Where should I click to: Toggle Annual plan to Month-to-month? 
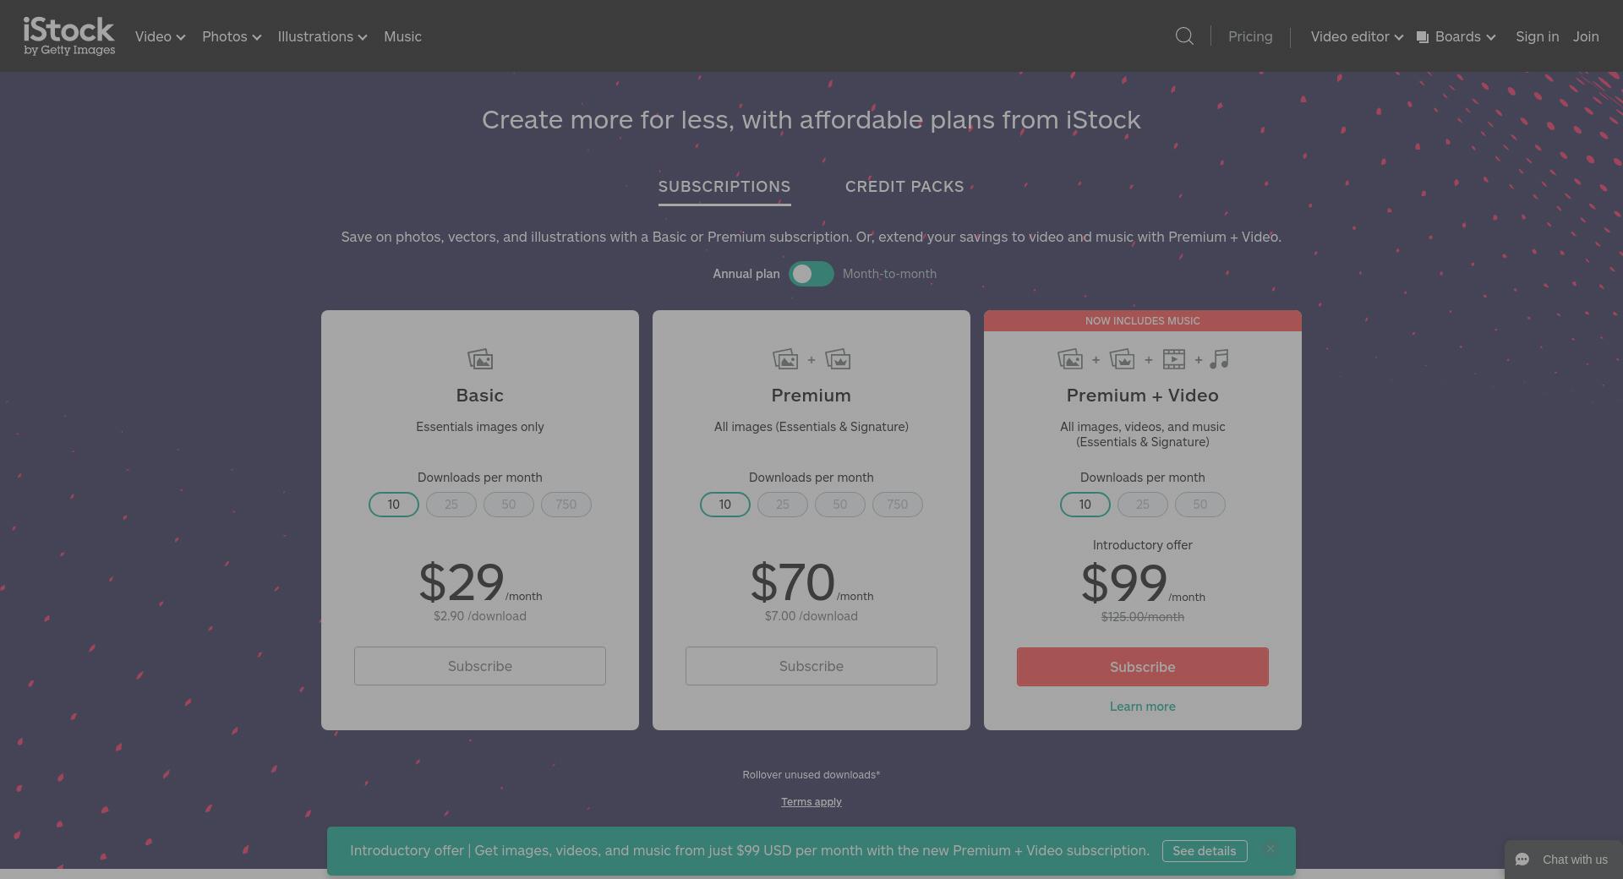811,274
